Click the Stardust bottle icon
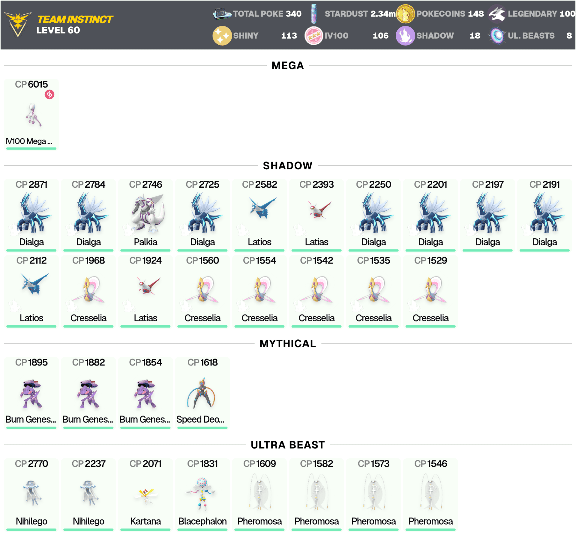 [x=314, y=13]
